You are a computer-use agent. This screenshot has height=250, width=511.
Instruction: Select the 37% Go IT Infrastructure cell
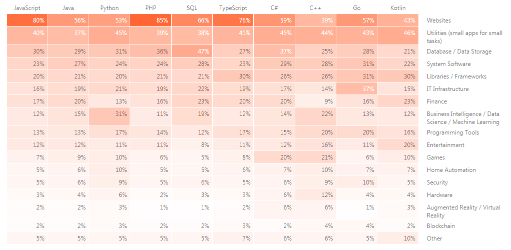[356, 89]
